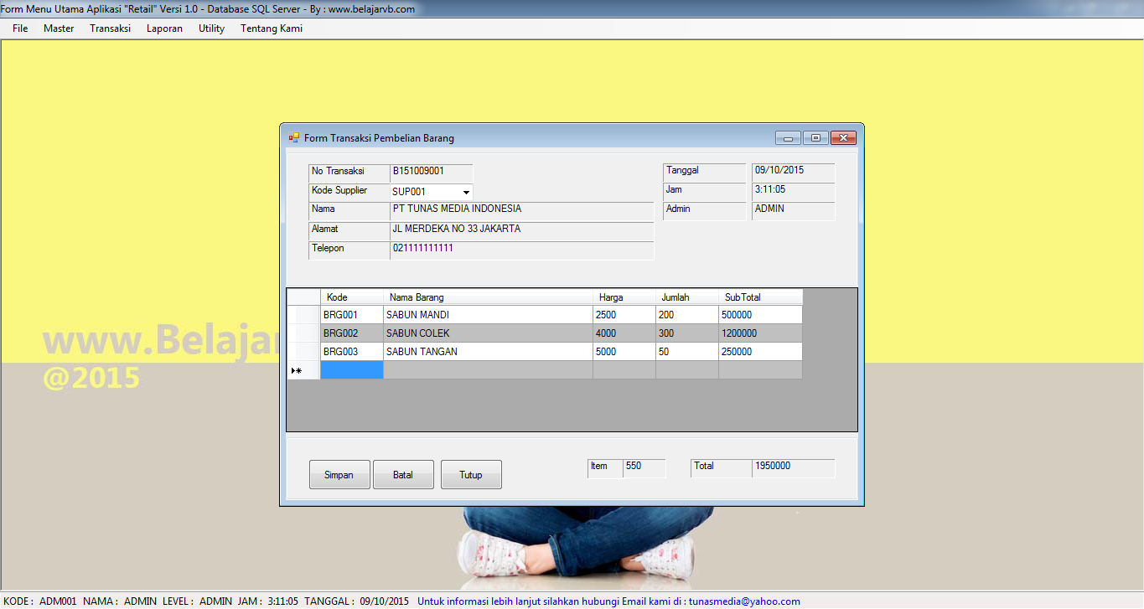
Task: Select the SABUN COLEK cell
Action: 488,333
